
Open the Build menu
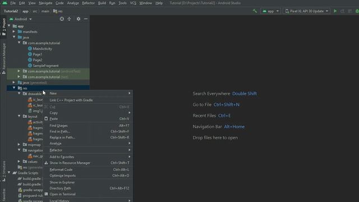point(102,3)
